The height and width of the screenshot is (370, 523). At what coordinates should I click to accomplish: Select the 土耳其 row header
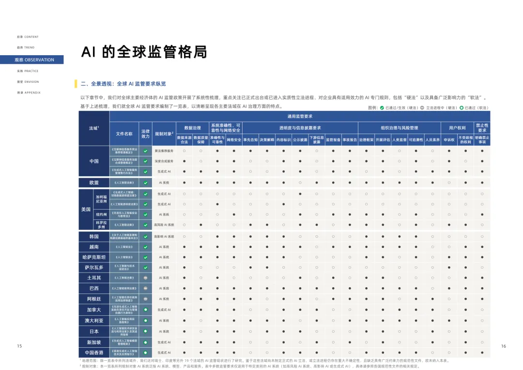[x=94, y=278]
